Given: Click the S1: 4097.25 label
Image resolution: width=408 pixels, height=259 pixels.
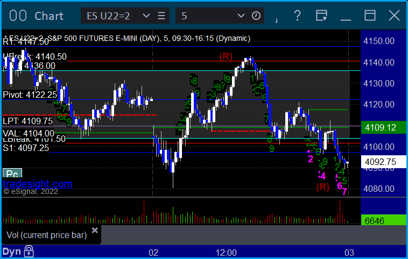Looking at the screenshot, I should 26,148.
